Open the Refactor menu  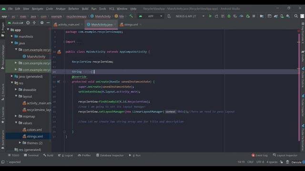tap(74, 9)
